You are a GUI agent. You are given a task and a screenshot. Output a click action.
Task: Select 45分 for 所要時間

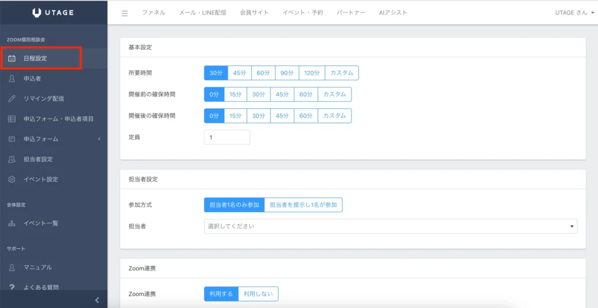coord(239,73)
